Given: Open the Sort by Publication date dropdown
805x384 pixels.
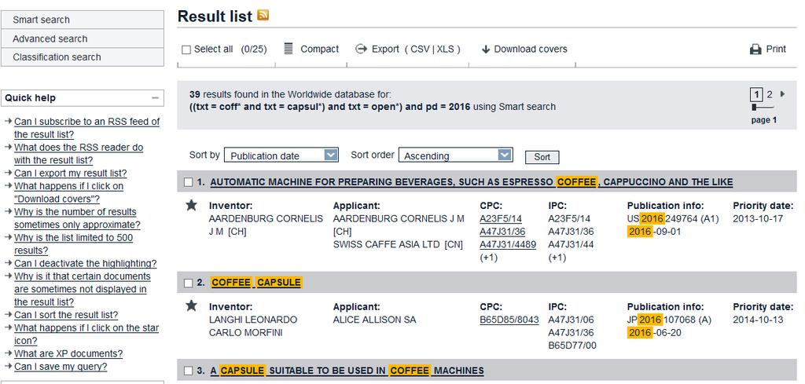Looking at the screenshot, I should (281, 155).
